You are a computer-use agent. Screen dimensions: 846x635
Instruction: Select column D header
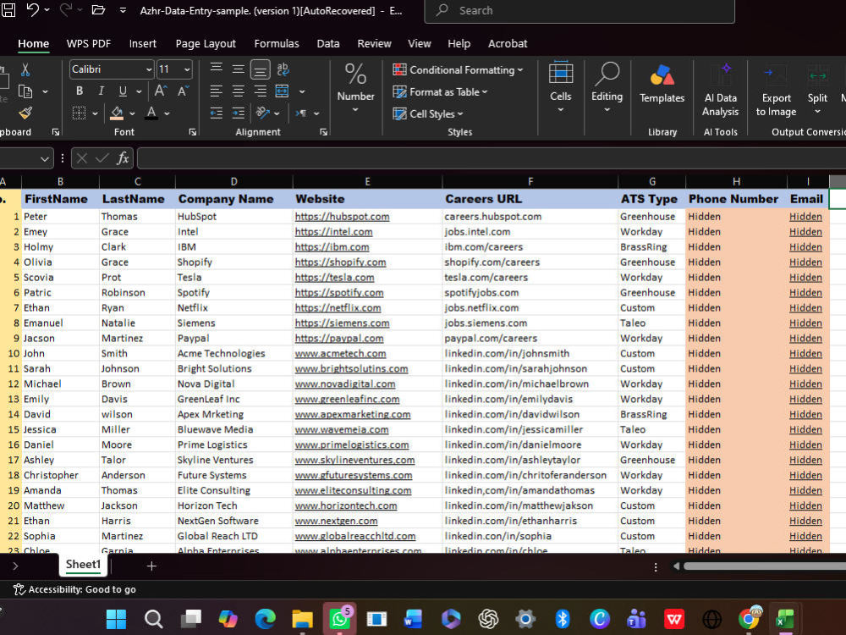tap(233, 181)
